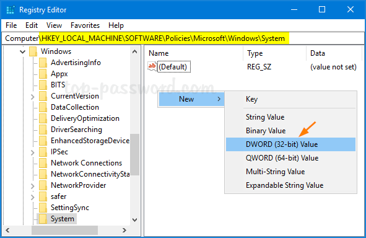Open the Edit menu
This screenshot has height=238, width=366.
click(x=32, y=25)
